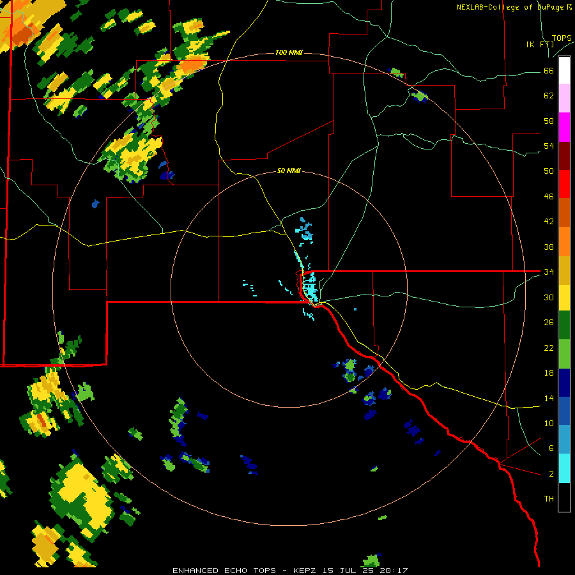Click the legend value 18
The width and height of the screenshot is (575, 575).
pyautogui.click(x=549, y=373)
